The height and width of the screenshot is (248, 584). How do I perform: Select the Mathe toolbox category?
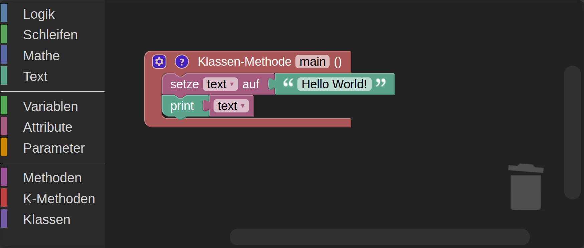(41, 56)
